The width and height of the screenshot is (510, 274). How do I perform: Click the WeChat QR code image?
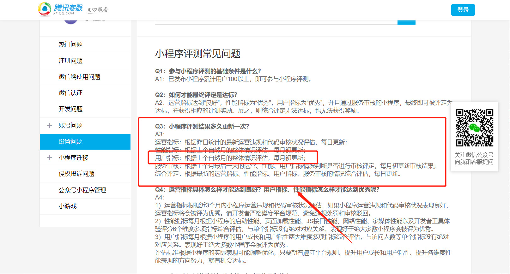(x=474, y=128)
